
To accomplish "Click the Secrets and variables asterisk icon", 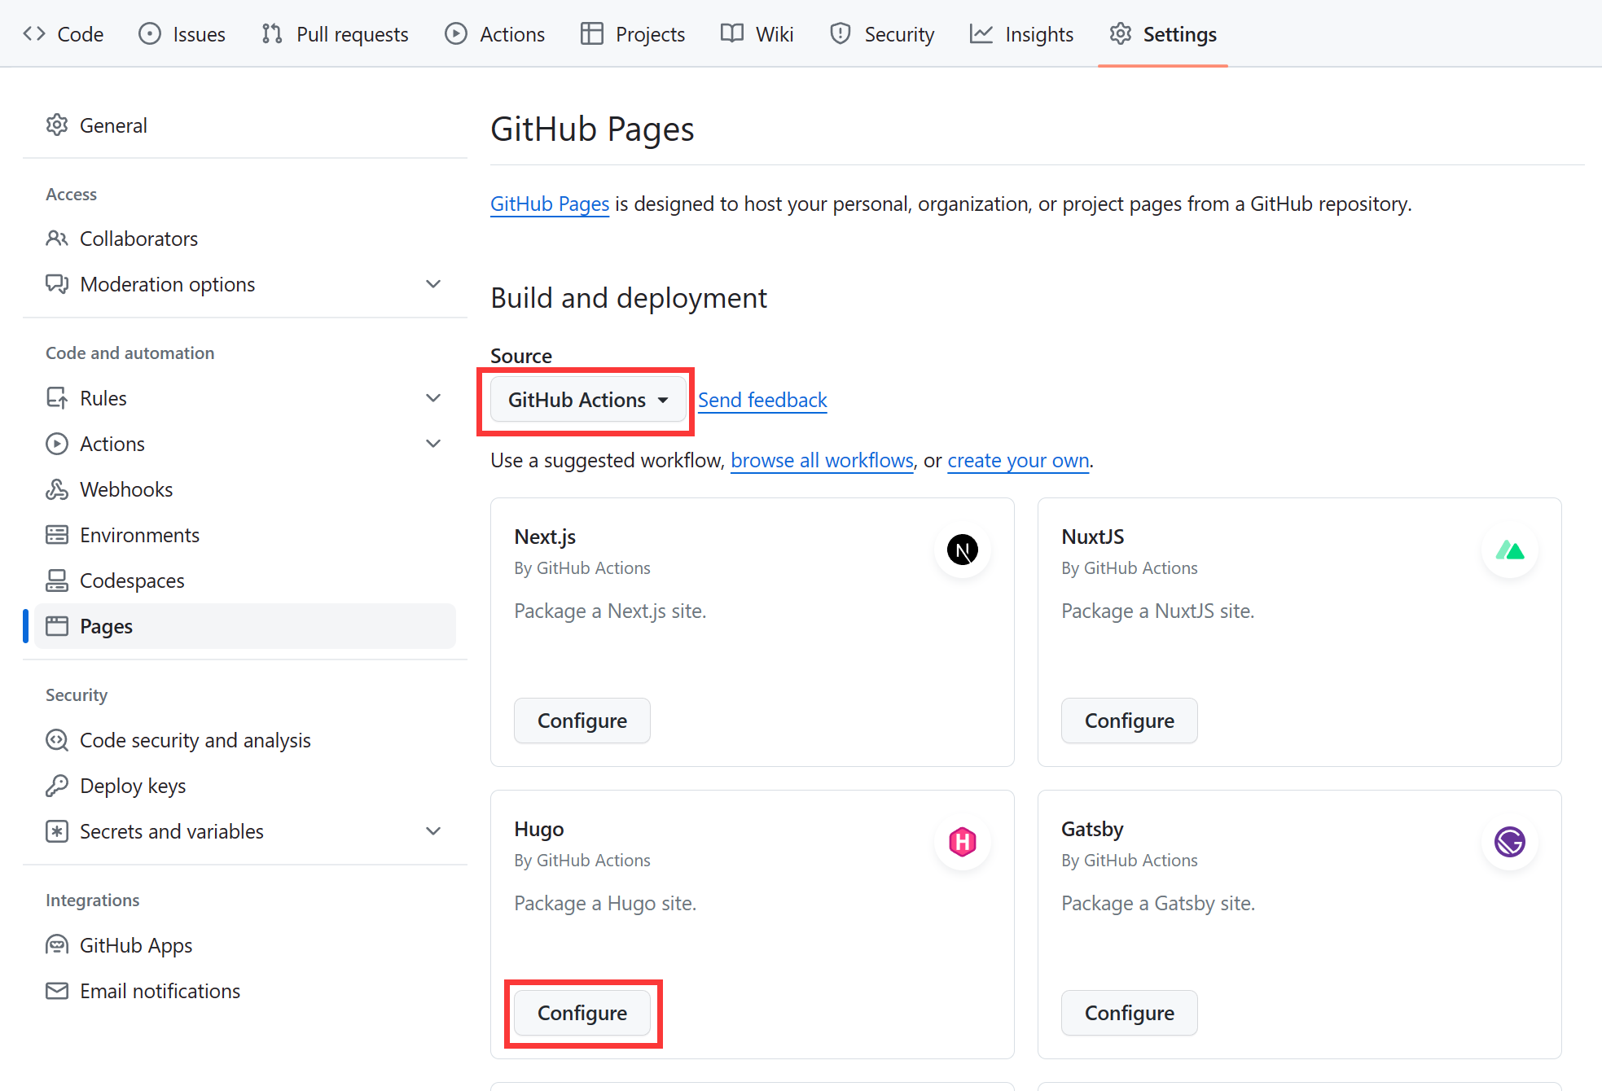I will 57,831.
